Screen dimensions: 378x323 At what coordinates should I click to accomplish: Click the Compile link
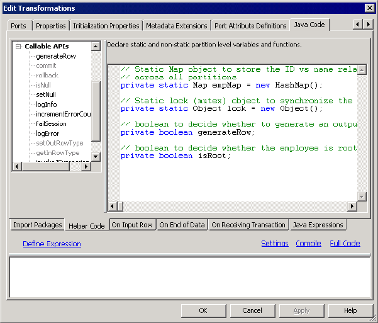click(x=308, y=243)
